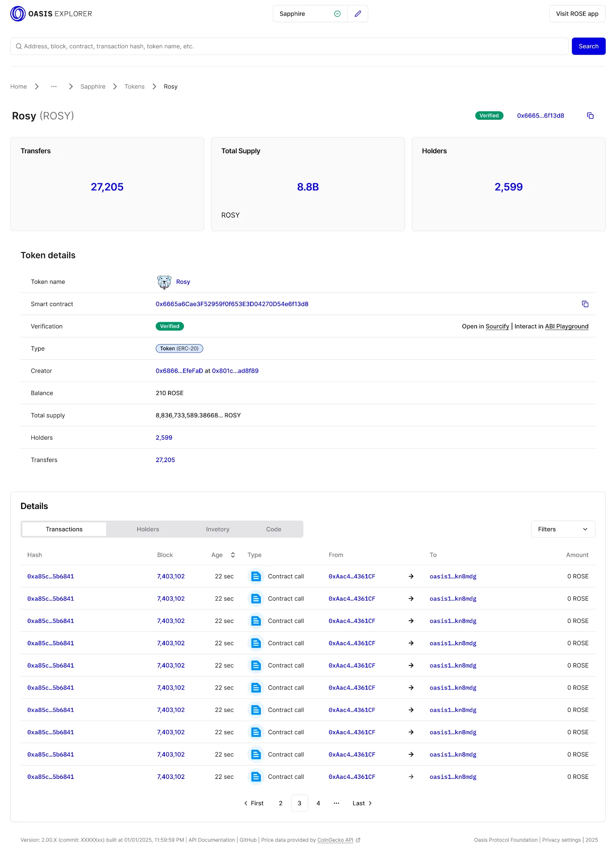Click the Oasis Explorer logo
This screenshot has height=858, width=616.
coord(51,14)
